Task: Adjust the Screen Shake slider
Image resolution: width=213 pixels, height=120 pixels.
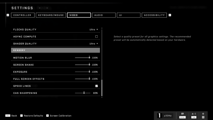Action: pyautogui.click(x=82, y=65)
